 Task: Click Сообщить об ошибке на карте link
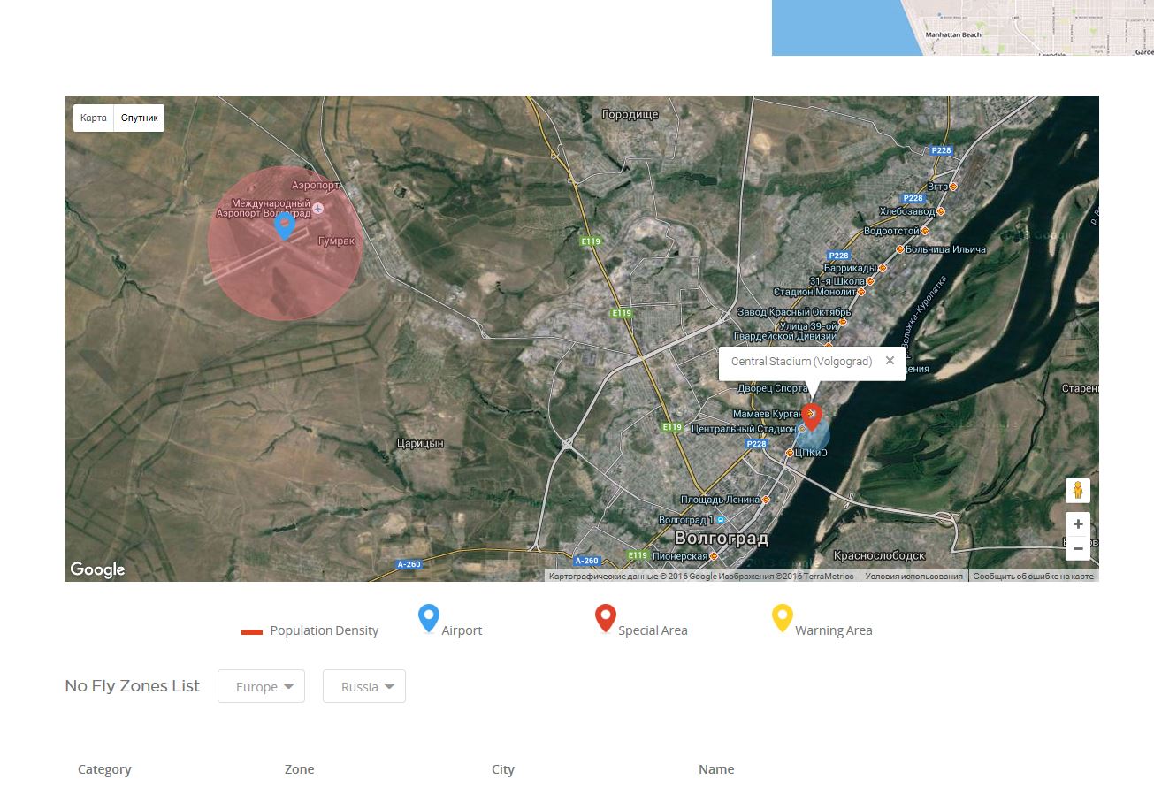1033,577
